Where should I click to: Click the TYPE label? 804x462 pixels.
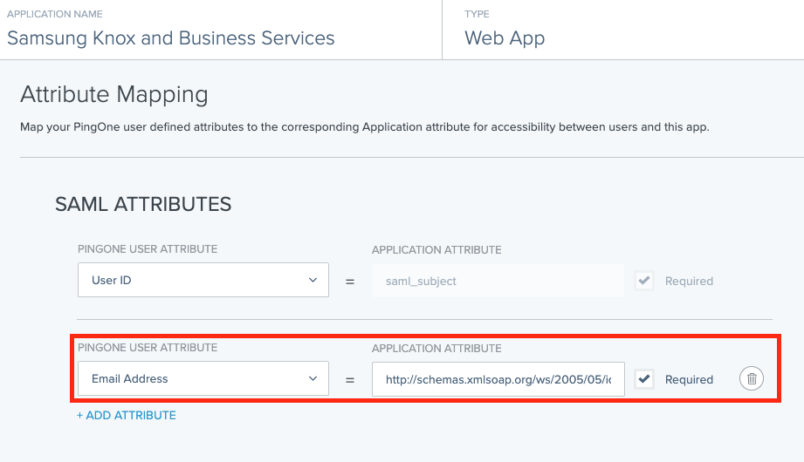pos(477,14)
